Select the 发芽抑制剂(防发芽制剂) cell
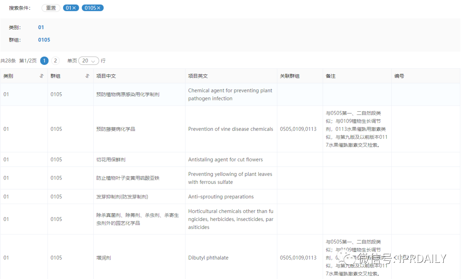Image resolution: width=461 pixels, height=279 pixels. click(x=139, y=197)
